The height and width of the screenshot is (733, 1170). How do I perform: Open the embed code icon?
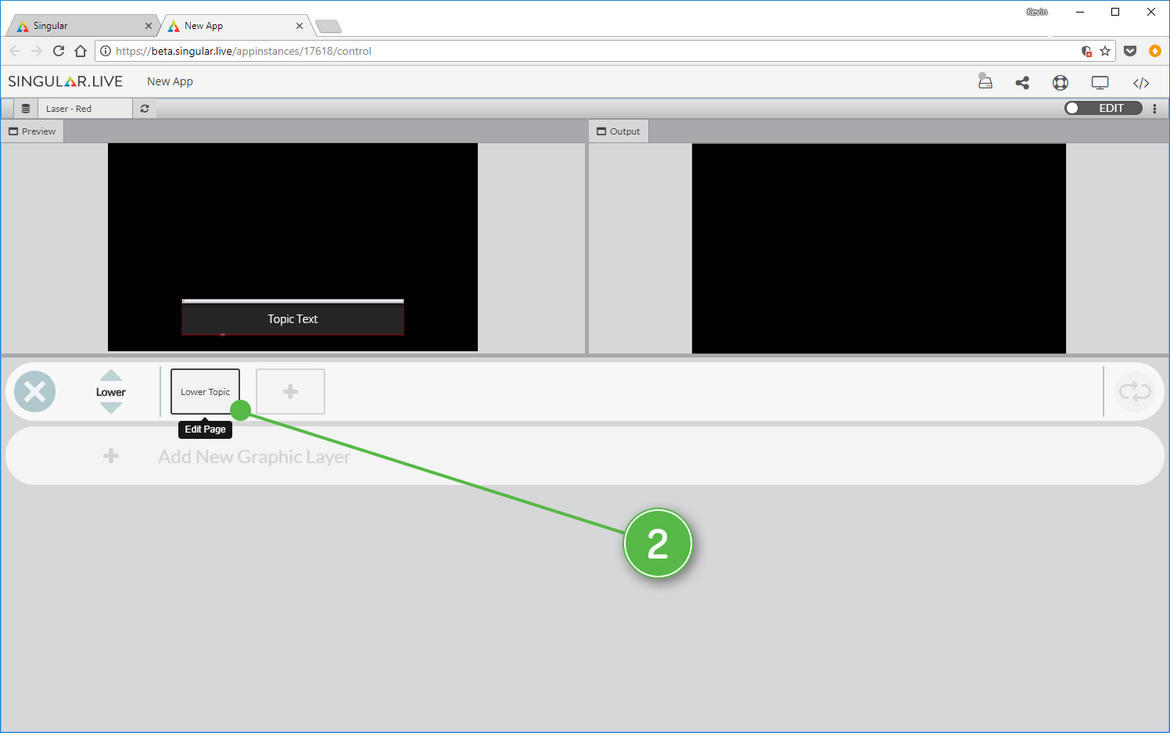coord(1141,83)
